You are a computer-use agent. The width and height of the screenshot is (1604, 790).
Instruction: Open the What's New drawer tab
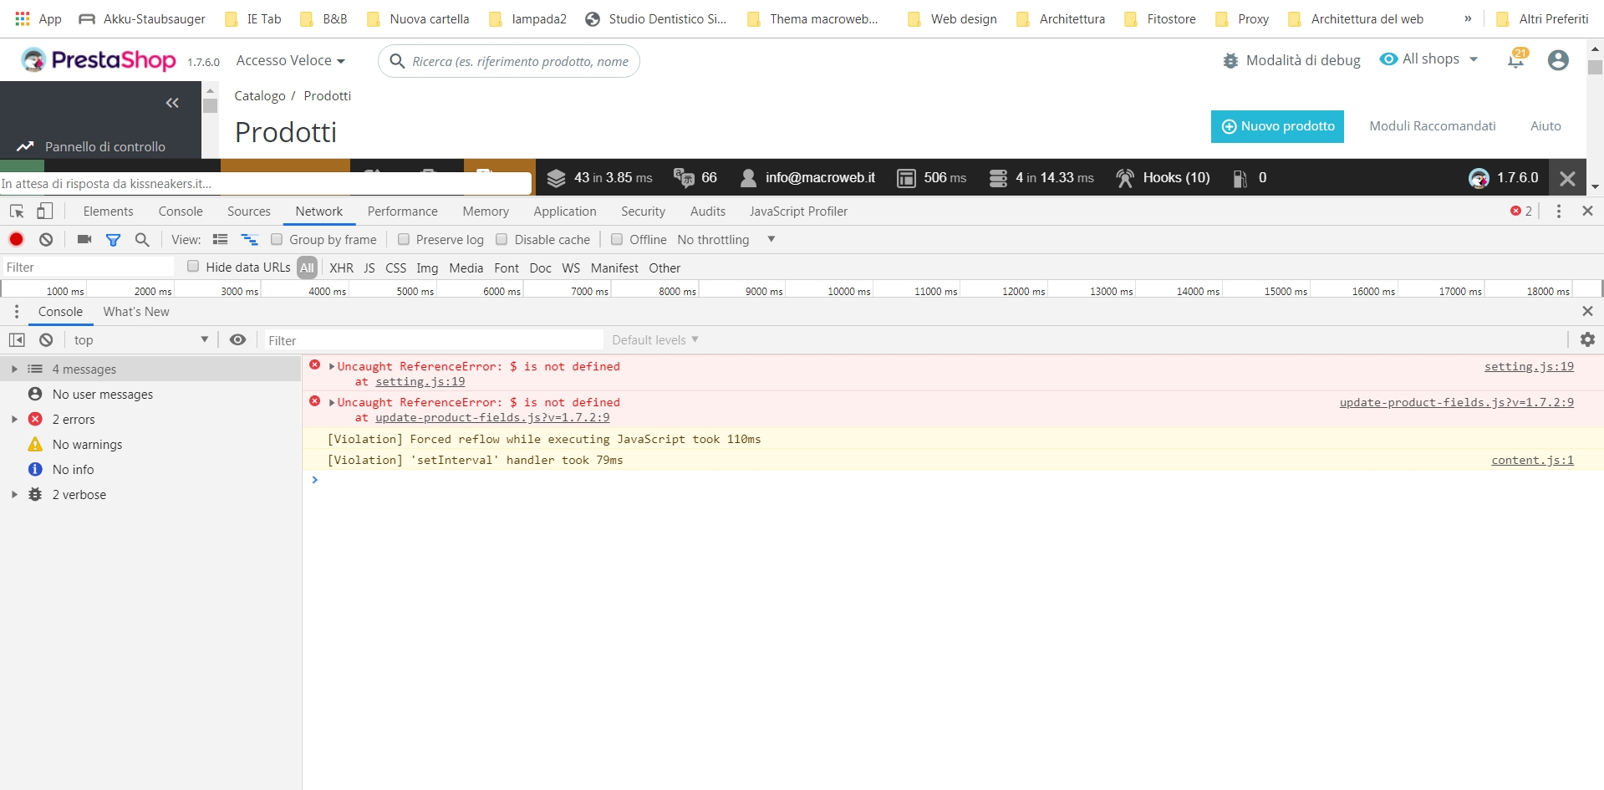pyautogui.click(x=136, y=311)
